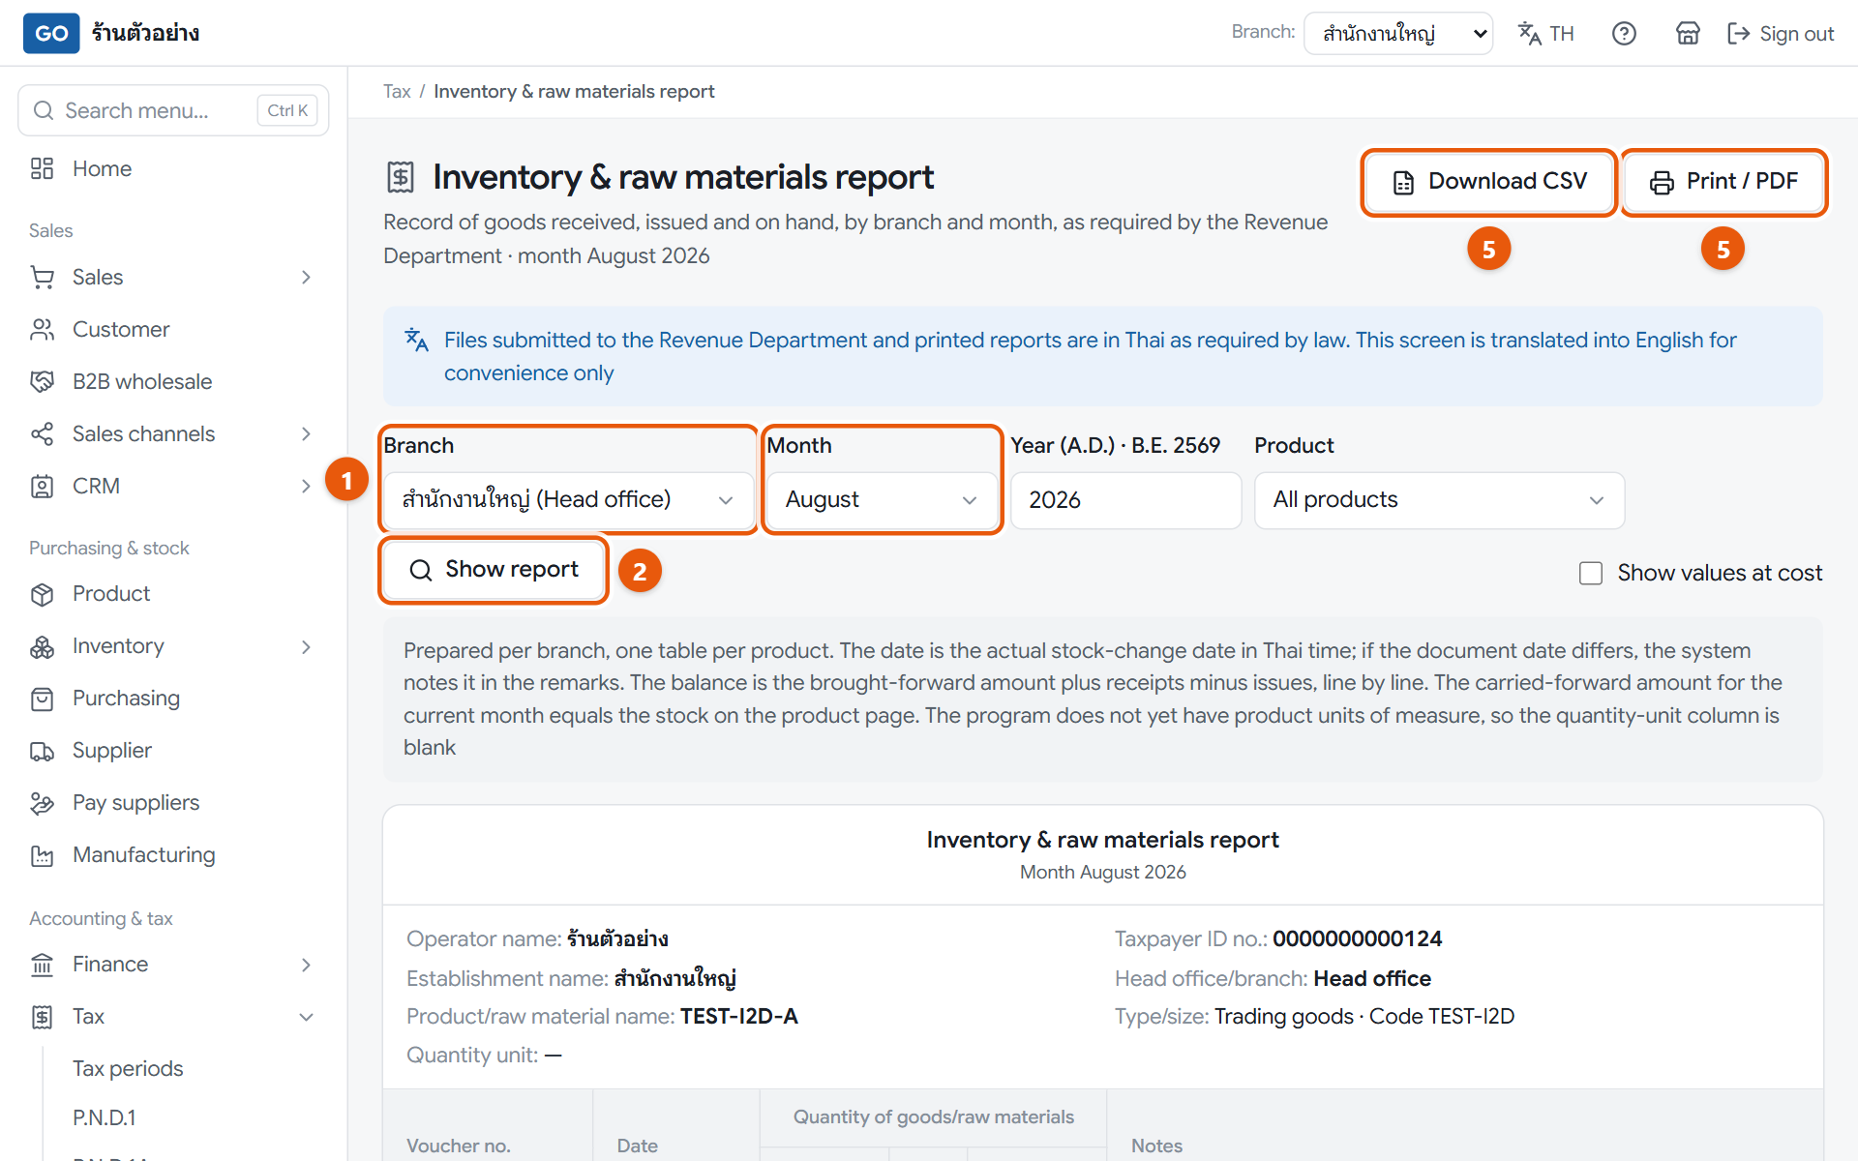Image resolution: width=1858 pixels, height=1161 pixels.
Task: Click the Date column header
Action: point(638,1146)
